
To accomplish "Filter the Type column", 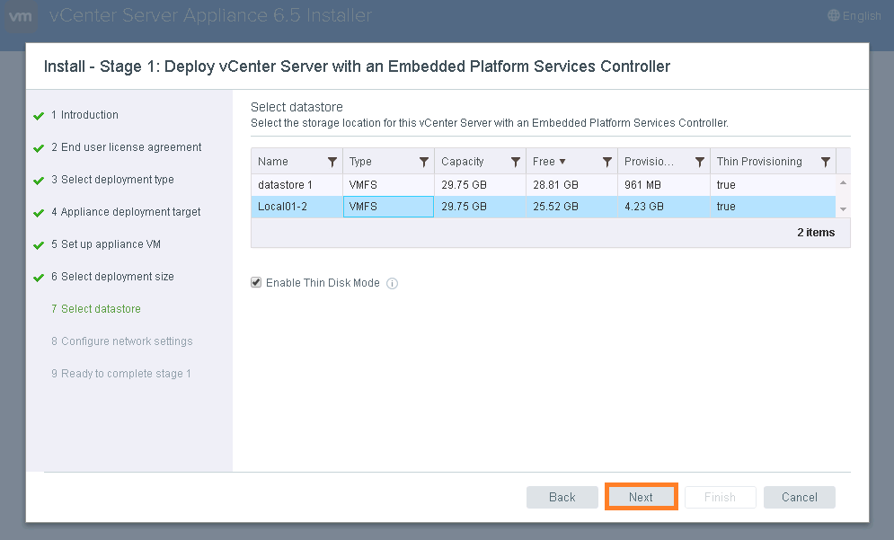I will (422, 162).
